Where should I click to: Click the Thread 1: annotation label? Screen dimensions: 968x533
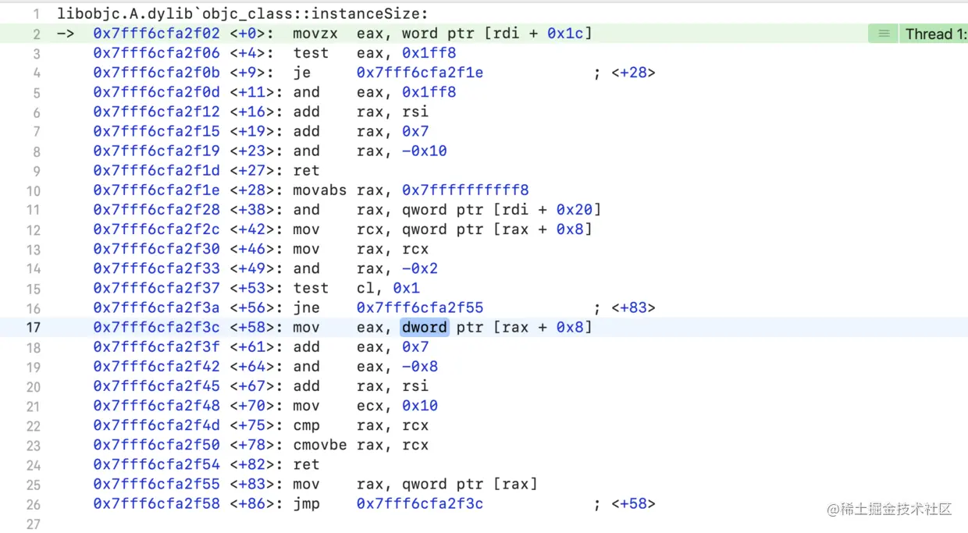(934, 34)
